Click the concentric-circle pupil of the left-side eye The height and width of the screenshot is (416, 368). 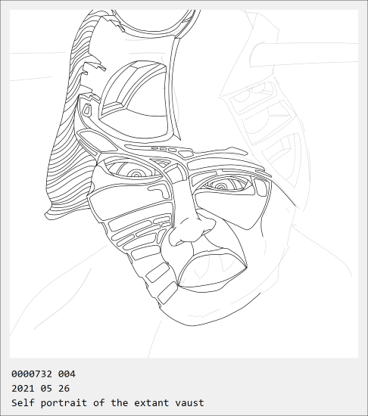137,174
